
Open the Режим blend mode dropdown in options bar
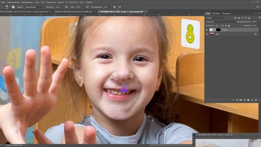tap(34, 7)
